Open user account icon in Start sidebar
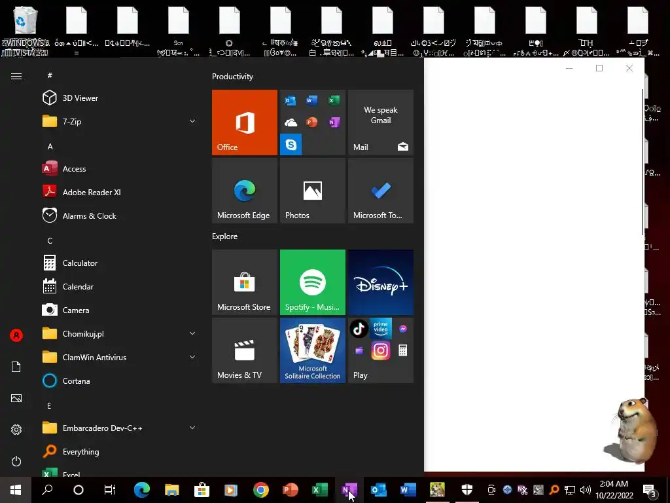Viewport: 670px width, 503px height. 16,335
